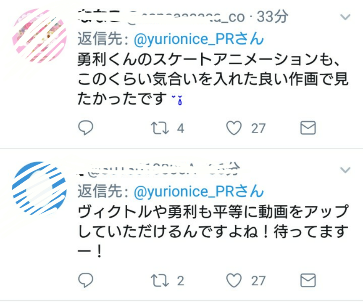Retweet the second tweet with 2 retweets
Viewport: 363px width, 303px height.
coord(160,281)
